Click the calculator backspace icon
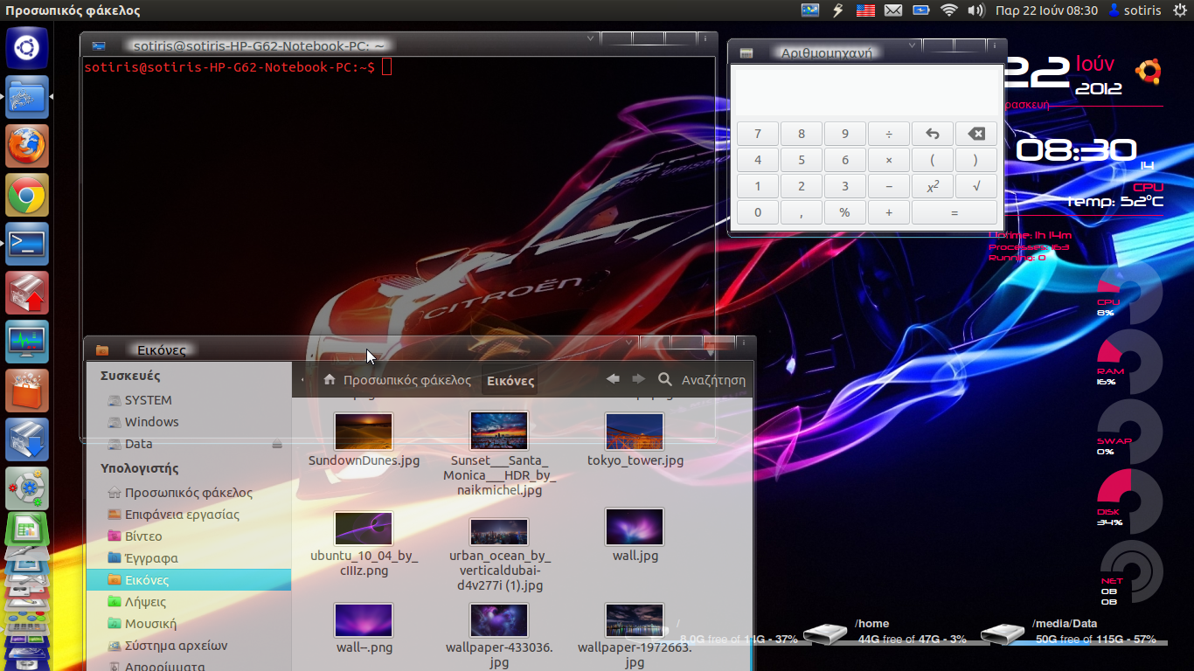Image resolution: width=1194 pixels, height=671 pixels. tap(975, 134)
